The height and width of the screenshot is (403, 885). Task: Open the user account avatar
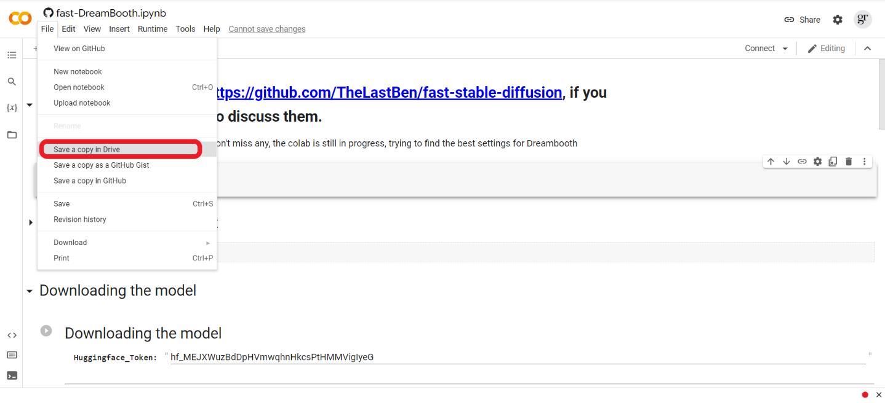tap(863, 20)
